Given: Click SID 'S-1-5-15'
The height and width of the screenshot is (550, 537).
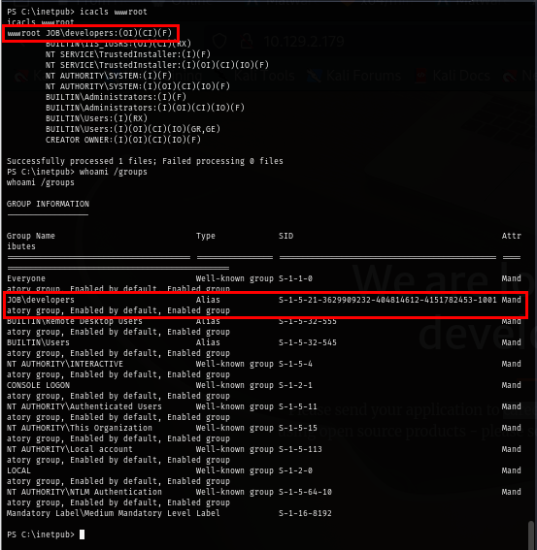Looking at the screenshot, I should click(x=298, y=428).
